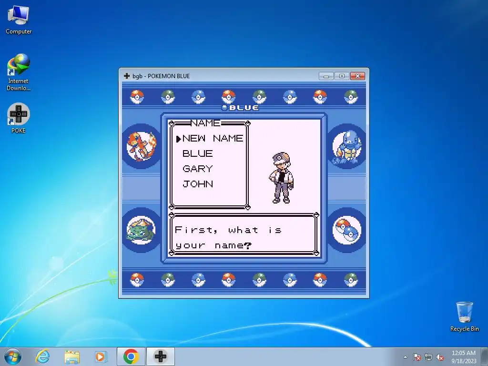Show hidden tray icons arrow
Image resolution: width=488 pixels, height=366 pixels.
[x=405, y=357]
